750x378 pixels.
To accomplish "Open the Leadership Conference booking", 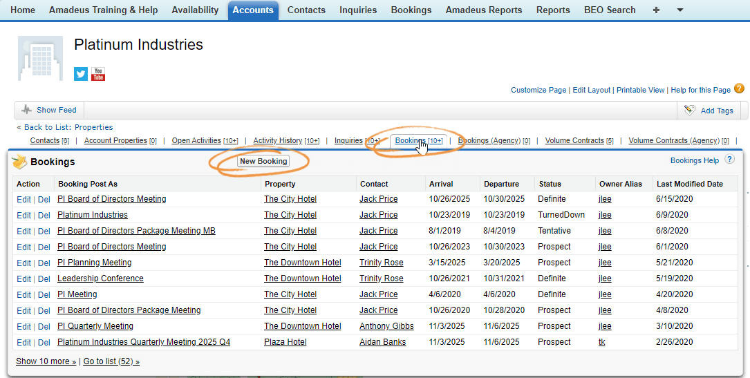I will [100, 278].
